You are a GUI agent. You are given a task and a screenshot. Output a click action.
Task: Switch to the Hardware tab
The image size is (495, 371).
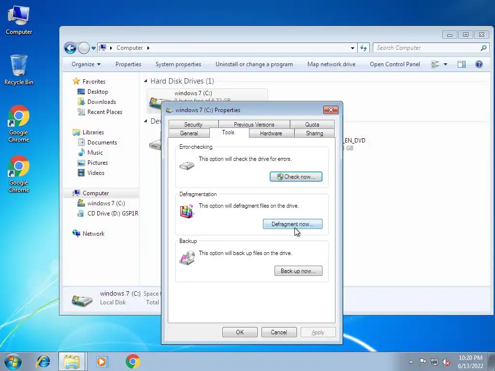(271, 133)
